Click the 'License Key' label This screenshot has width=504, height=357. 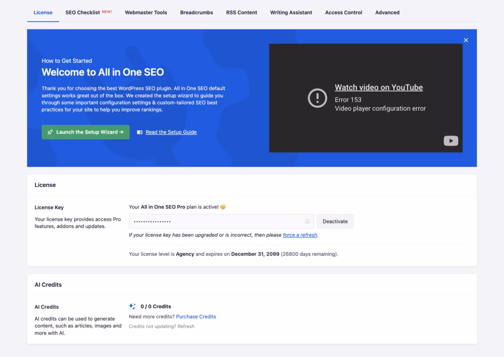[49, 208]
